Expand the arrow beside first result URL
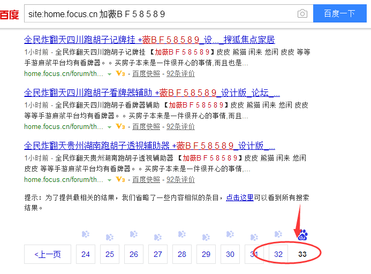Image resolution: width=371 pixels, height=274 pixels. point(109,74)
